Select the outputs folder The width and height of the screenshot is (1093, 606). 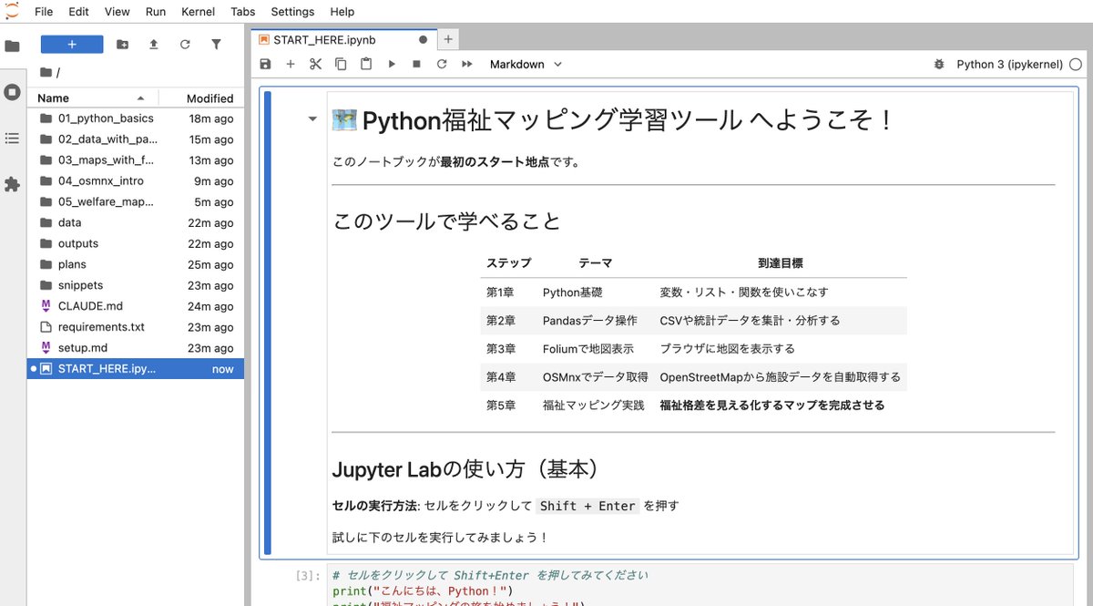click(x=136, y=244)
